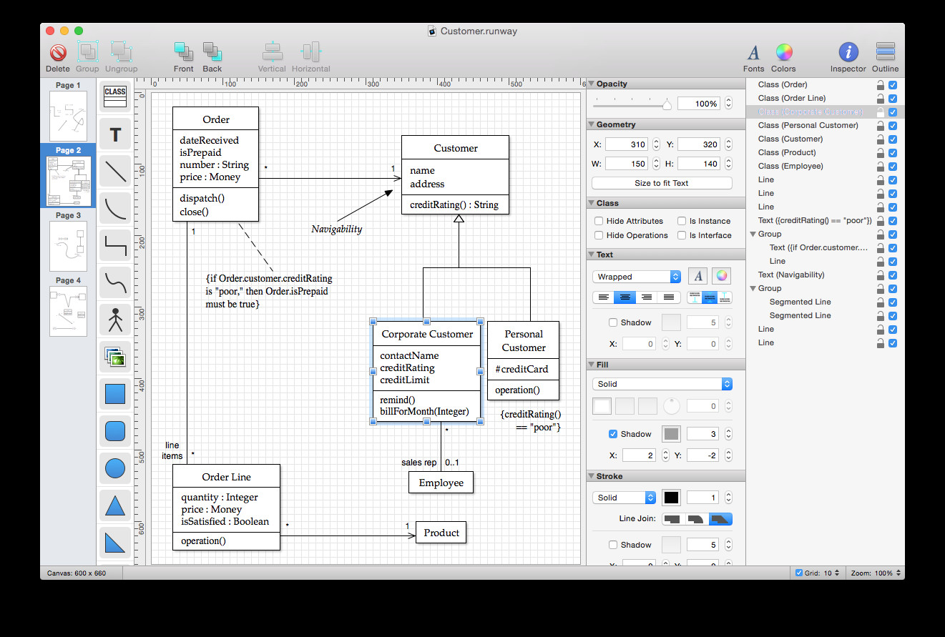Enable the Text Shadow checkbox
Viewport: 945px width, 637px height.
[x=613, y=322]
